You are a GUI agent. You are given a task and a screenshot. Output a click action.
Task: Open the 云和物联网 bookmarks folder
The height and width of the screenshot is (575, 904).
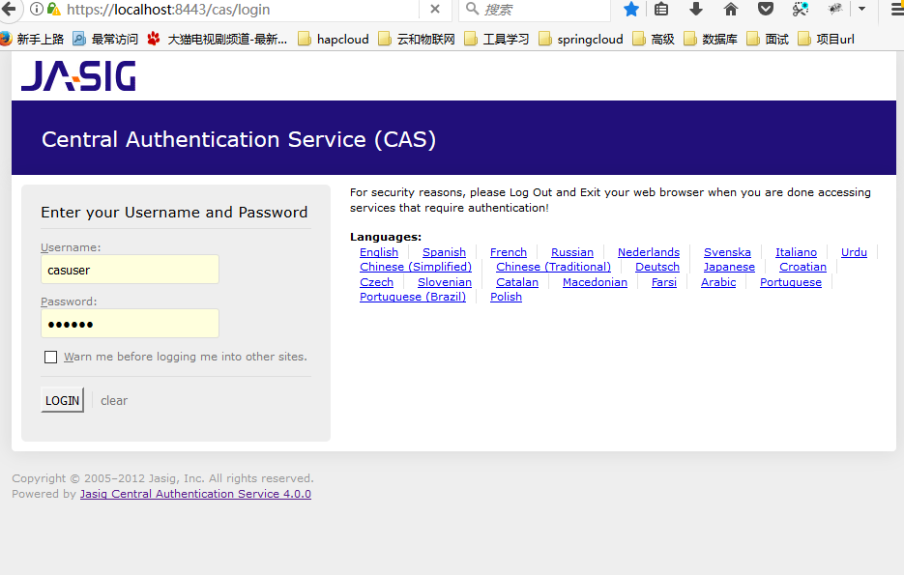click(x=417, y=40)
